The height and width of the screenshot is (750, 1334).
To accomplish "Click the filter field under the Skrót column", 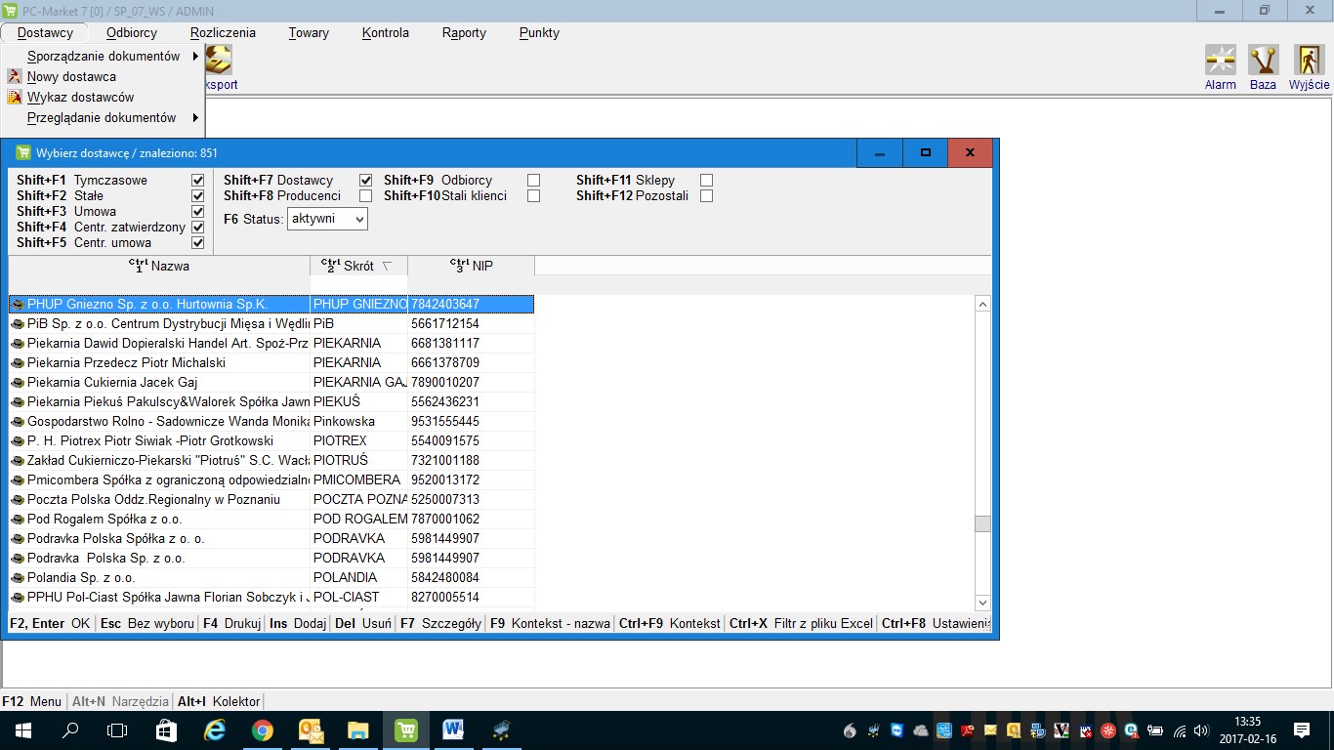I will tap(358, 284).
